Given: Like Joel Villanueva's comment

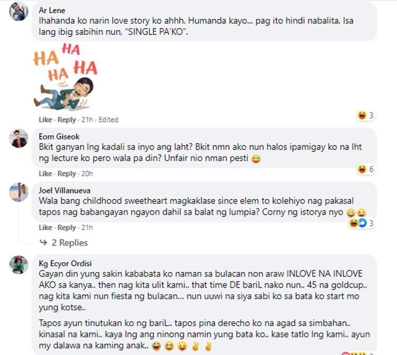Looking at the screenshot, I should click(x=46, y=227).
